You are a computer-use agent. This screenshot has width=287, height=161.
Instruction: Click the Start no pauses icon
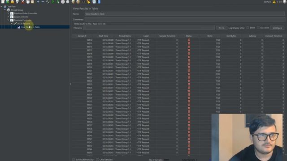(x=58, y=2)
